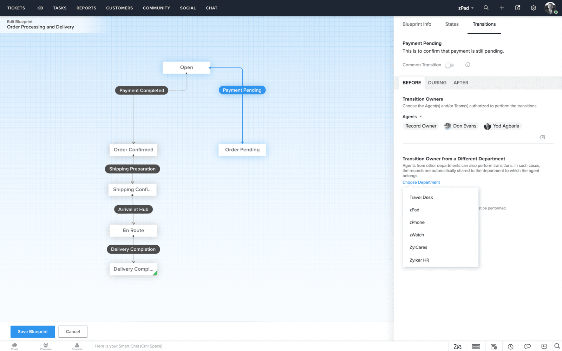Select the Open state node
The height and width of the screenshot is (351, 562).
(187, 67)
